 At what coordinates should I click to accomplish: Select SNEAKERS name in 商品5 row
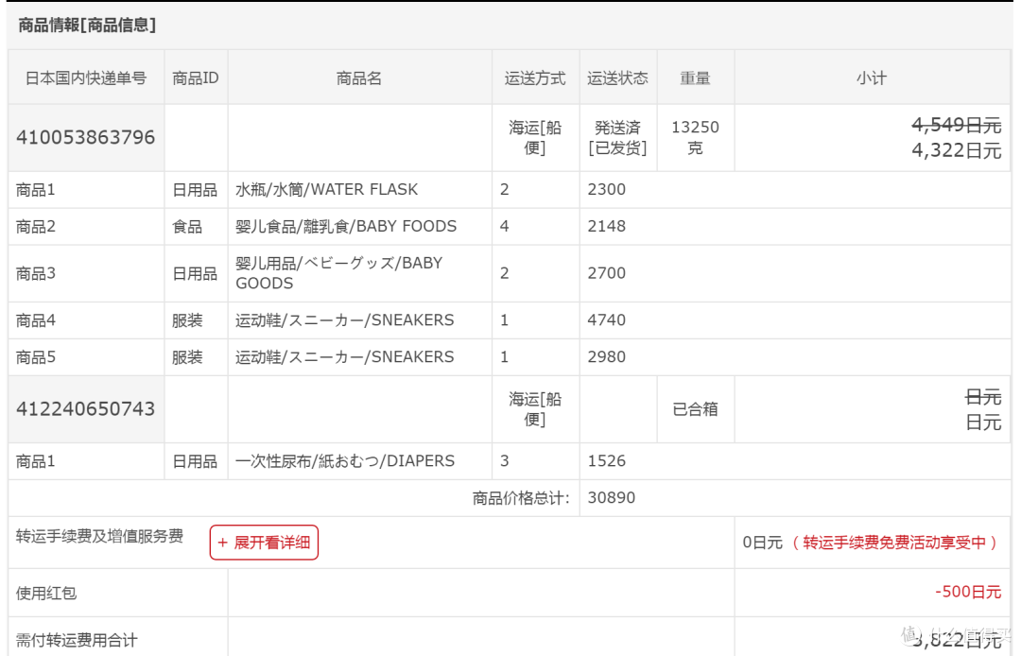[344, 356]
